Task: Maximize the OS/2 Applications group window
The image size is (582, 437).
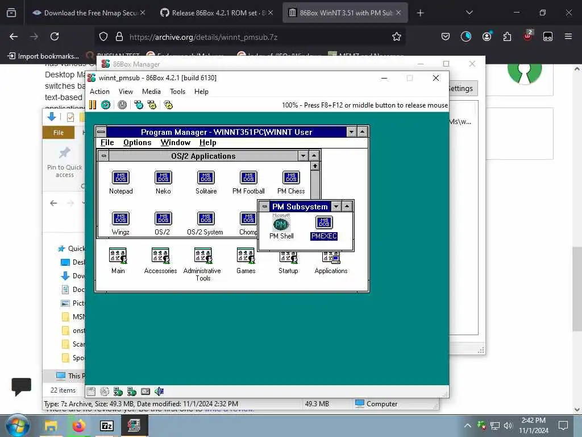Action: tap(314, 156)
